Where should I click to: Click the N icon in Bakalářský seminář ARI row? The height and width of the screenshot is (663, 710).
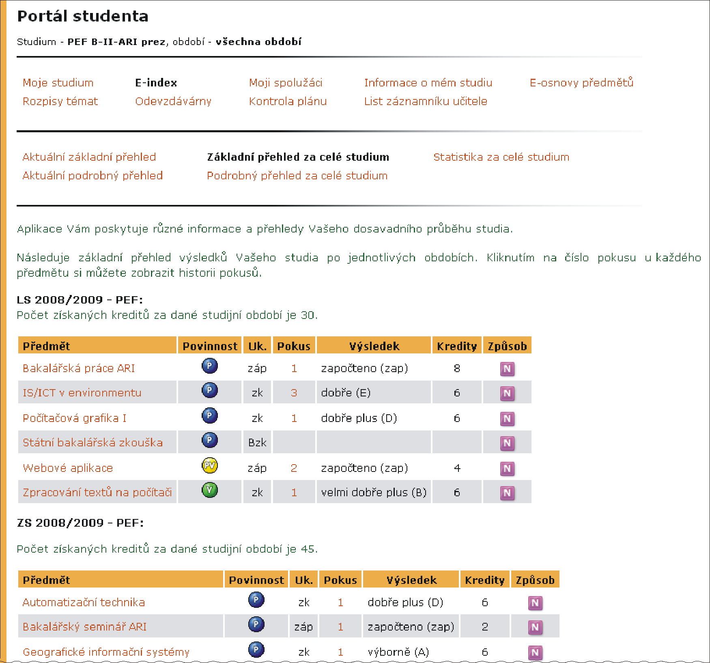pyautogui.click(x=535, y=628)
